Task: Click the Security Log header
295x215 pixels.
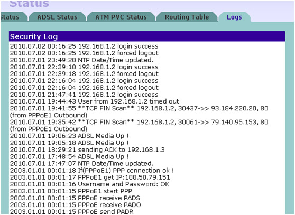Action: click(147, 36)
